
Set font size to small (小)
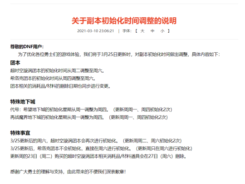pyautogui.click(x=162, y=31)
